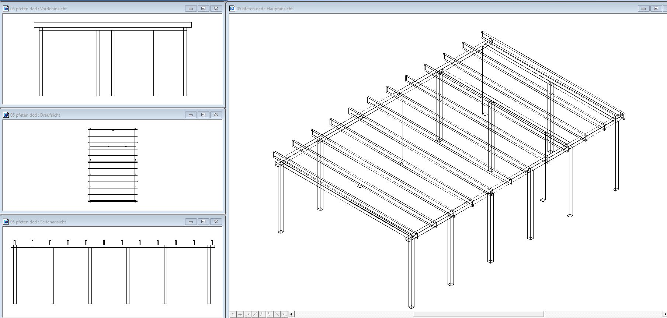The height and width of the screenshot is (318, 667).
Task: Click the straight up arrow view button
Action: tap(233, 314)
